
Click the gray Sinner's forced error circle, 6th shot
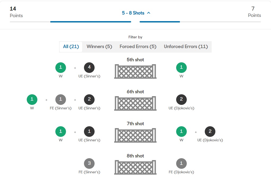point(61,99)
